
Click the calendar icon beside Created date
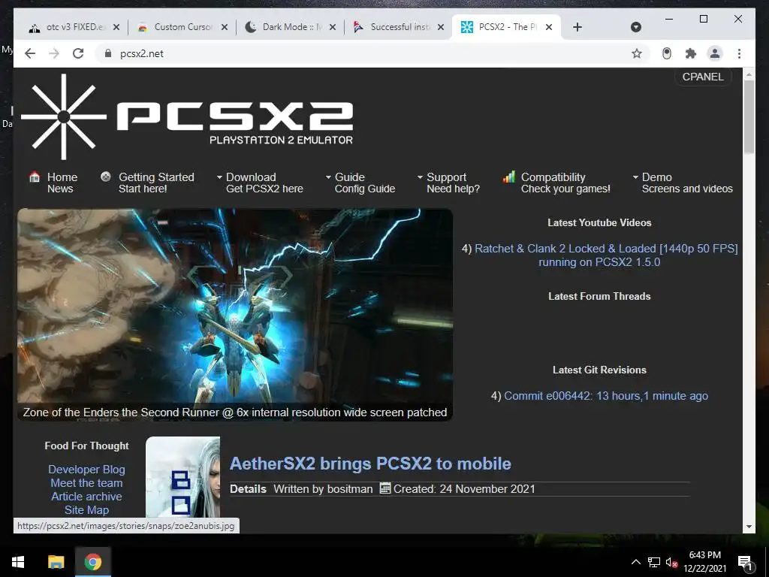[x=385, y=488]
